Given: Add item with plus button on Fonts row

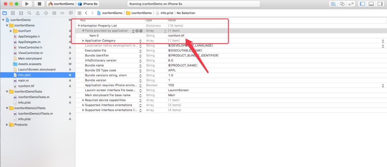Looking at the screenshot, I should [137, 31].
